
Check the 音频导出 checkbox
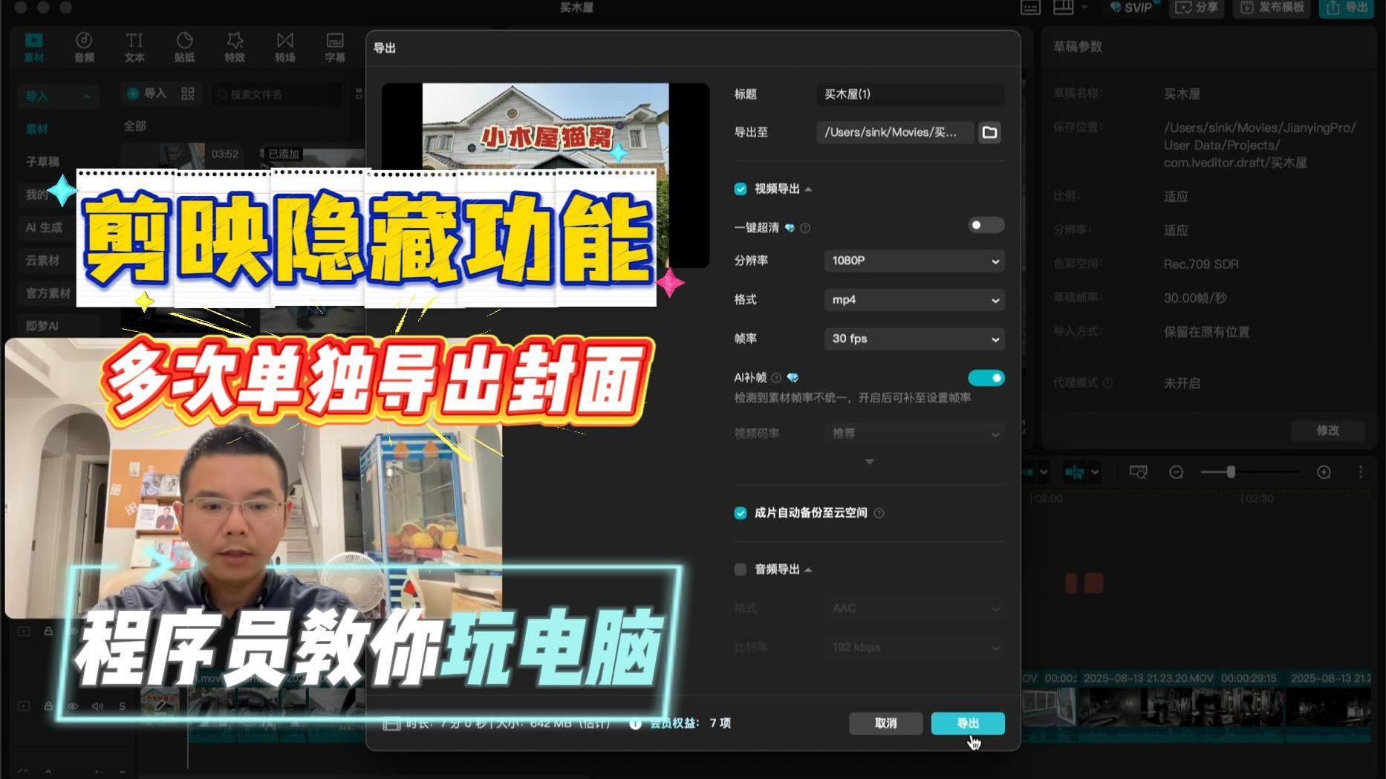[x=741, y=570]
